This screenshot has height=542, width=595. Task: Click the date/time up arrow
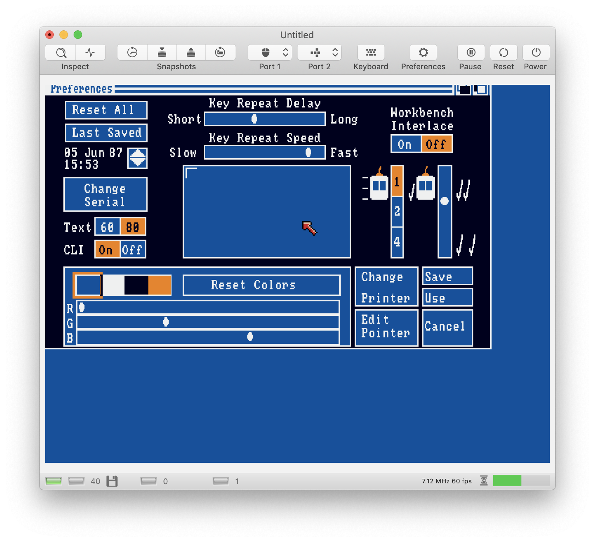(138, 153)
